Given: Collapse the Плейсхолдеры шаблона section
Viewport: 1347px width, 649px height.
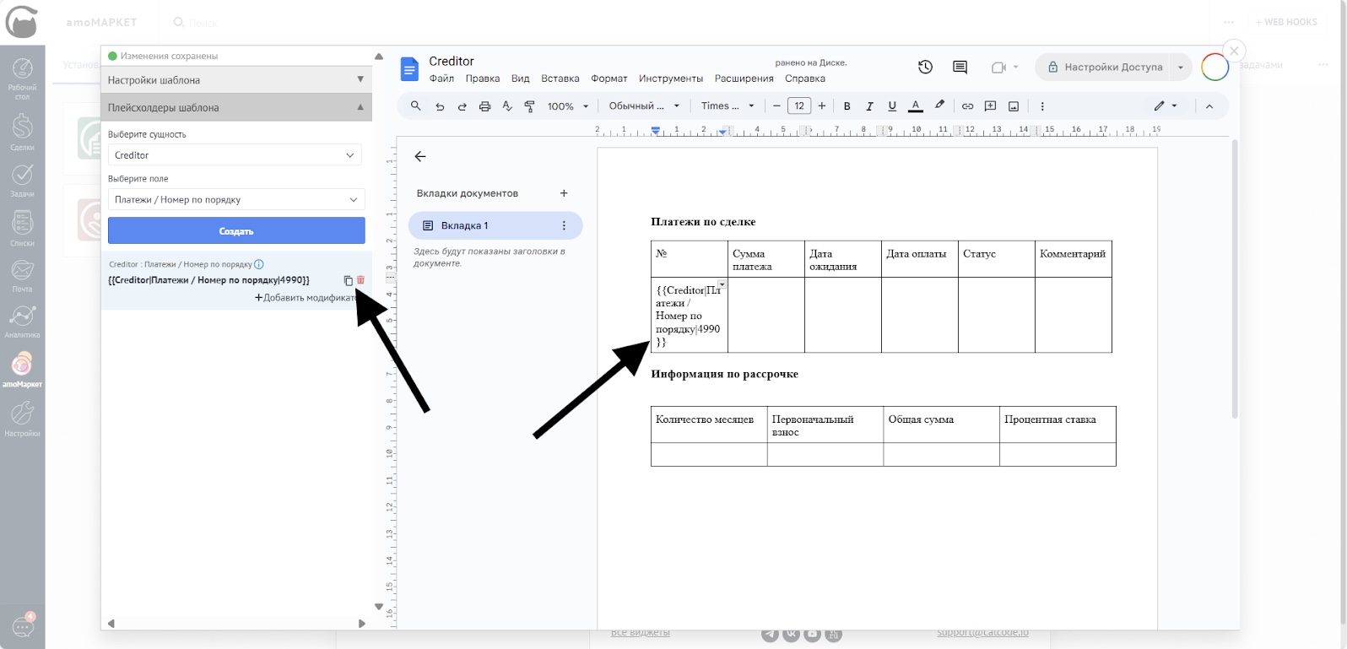Looking at the screenshot, I should click(x=236, y=107).
